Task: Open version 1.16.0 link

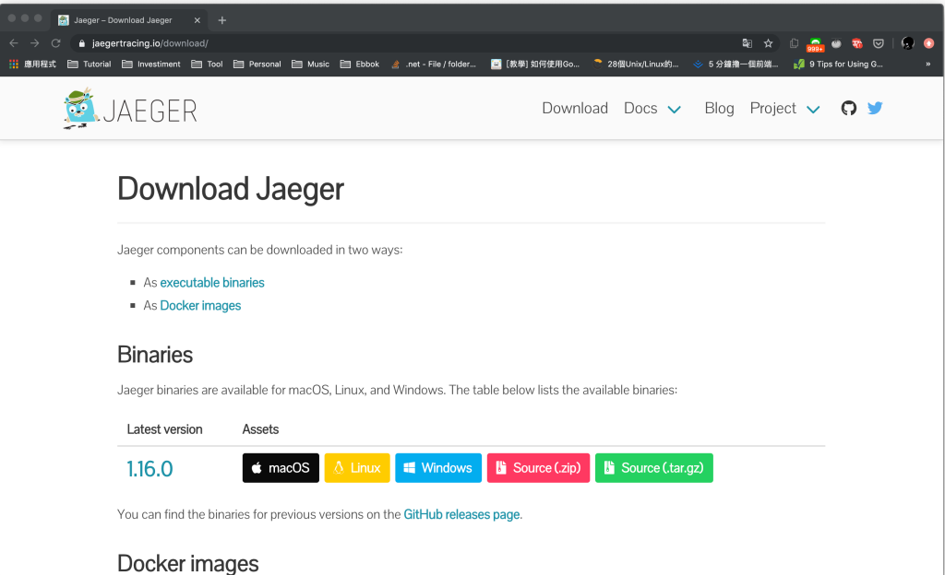Action: coord(150,468)
